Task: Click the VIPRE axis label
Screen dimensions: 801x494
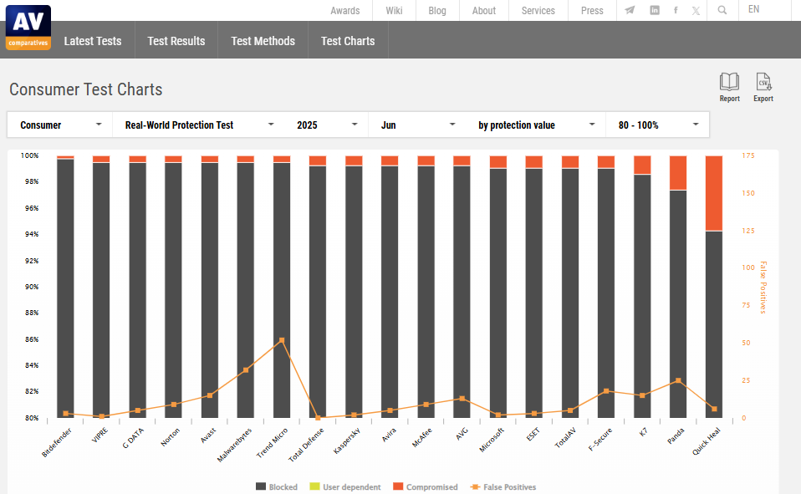Action: (x=100, y=435)
